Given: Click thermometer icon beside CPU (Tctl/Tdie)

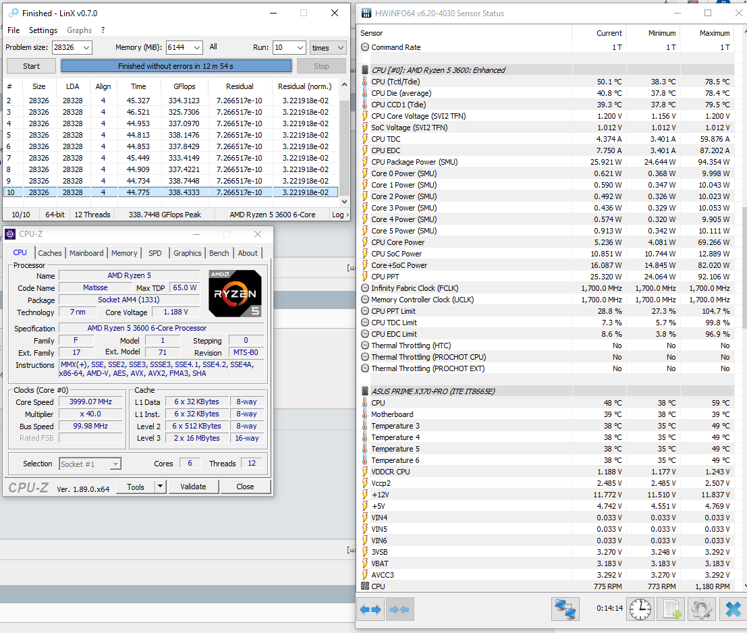Looking at the screenshot, I should coord(365,82).
